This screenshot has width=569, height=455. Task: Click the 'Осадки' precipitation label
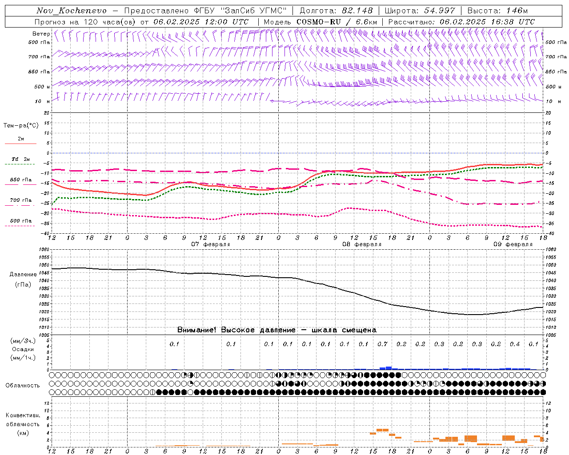coord(23,349)
